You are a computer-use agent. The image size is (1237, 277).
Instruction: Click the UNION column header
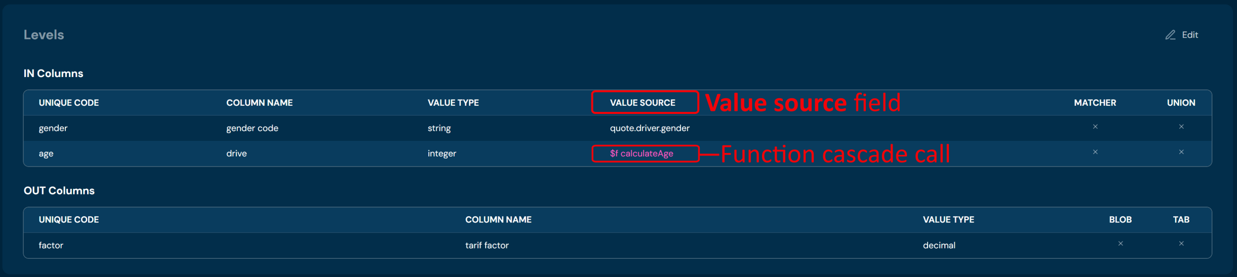coord(1181,103)
